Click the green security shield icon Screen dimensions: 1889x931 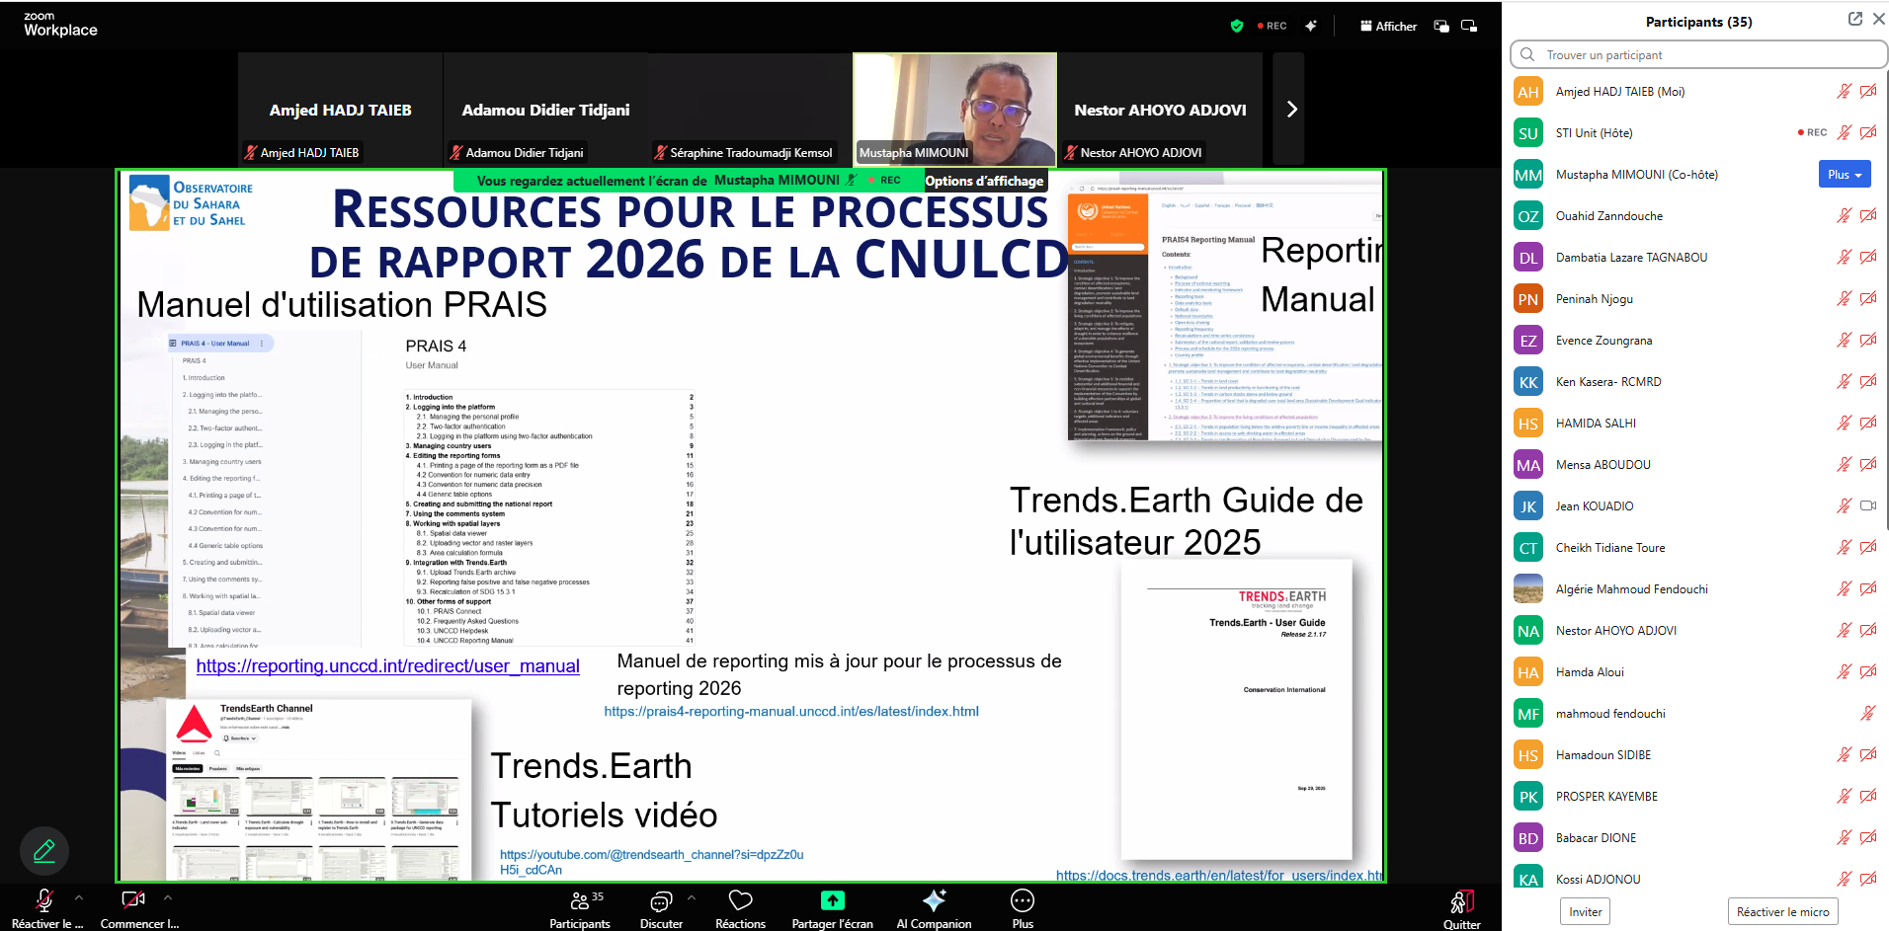coord(1236,26)
